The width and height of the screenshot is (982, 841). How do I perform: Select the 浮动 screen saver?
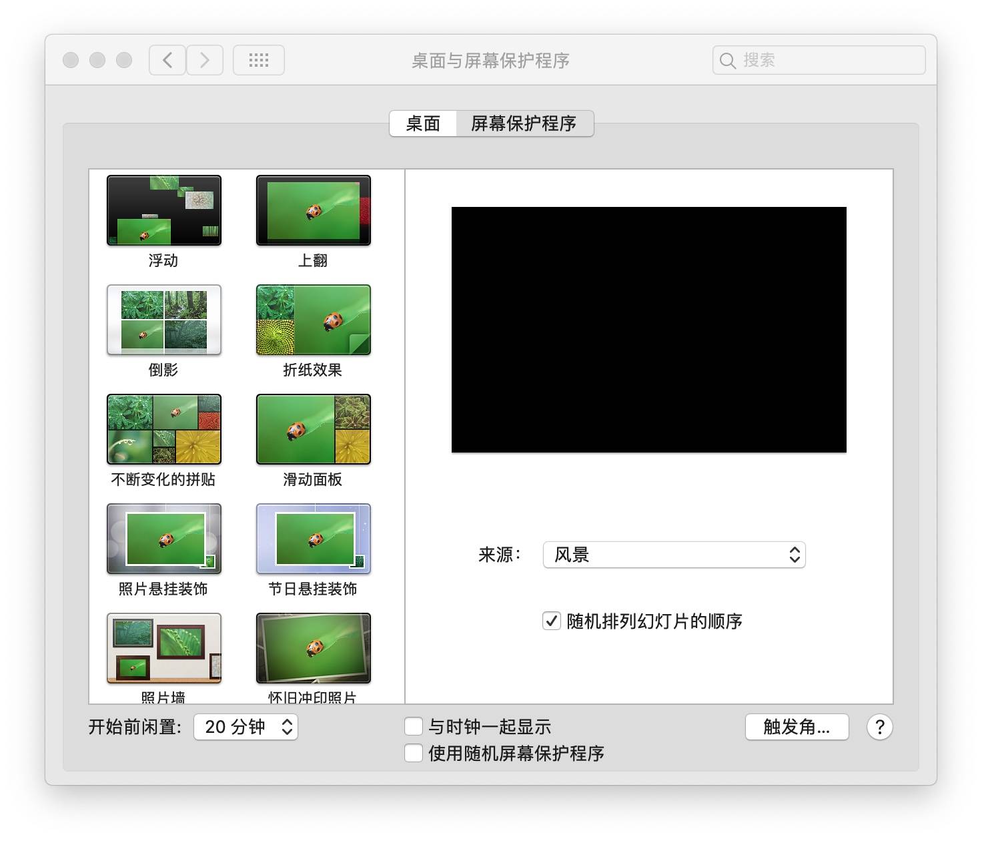click(163, 210)
